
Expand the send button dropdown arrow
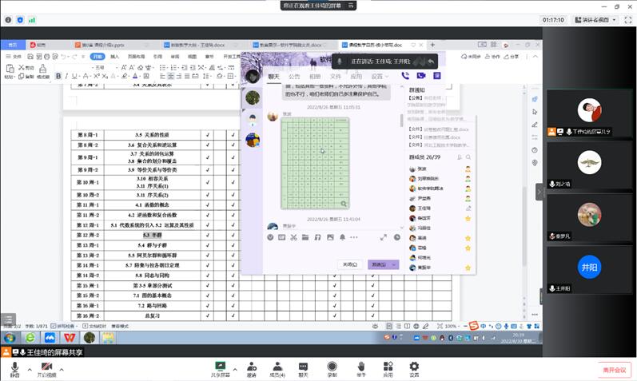[393, 264]
